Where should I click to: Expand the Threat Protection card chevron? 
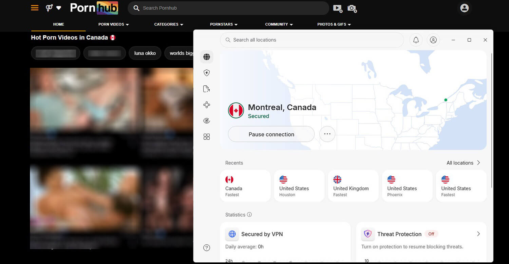coord(478,234)
